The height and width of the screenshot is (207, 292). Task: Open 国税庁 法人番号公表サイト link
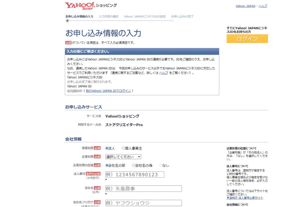(x=245, y=198)
